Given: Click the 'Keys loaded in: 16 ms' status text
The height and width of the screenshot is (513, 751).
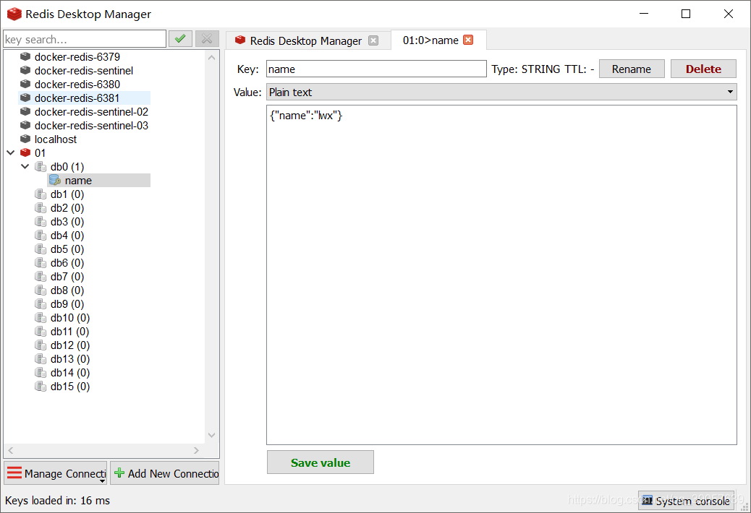Looking at the screenshot, I should click(x=57, y=501).
